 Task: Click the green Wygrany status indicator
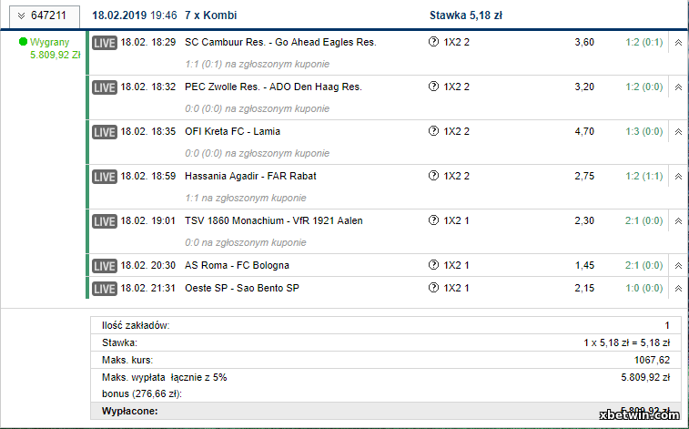(24, 42)
